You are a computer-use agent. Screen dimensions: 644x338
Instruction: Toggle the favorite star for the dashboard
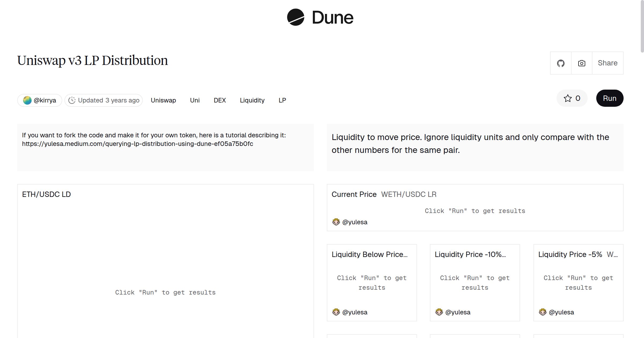pyautogui.click(x=568, y=98)
